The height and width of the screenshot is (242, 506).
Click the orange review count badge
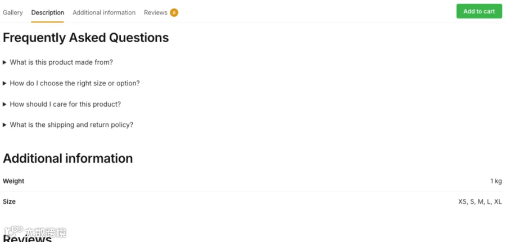point(174,12)
